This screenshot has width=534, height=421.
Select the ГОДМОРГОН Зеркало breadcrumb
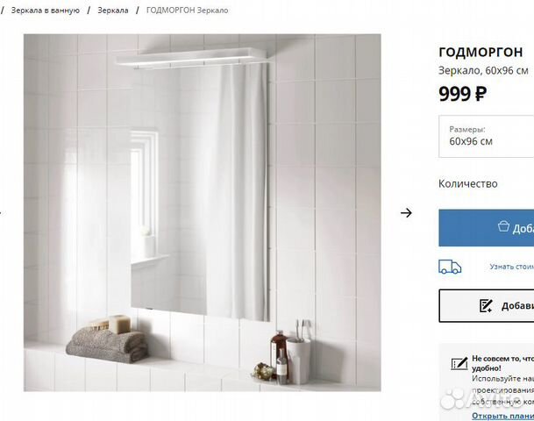click(188, 11)
